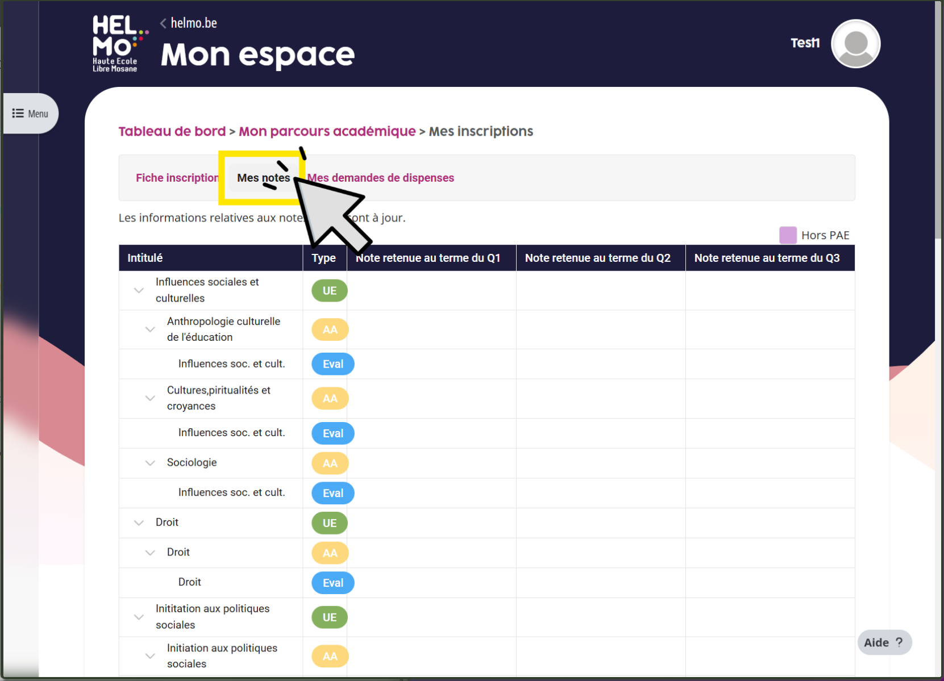Select the Mes notes tab
The image size is (944, 681).
[x=263, y=178]
